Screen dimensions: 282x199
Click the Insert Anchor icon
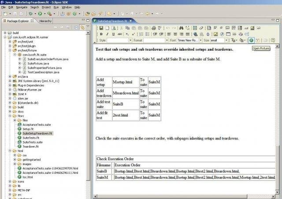208,34
